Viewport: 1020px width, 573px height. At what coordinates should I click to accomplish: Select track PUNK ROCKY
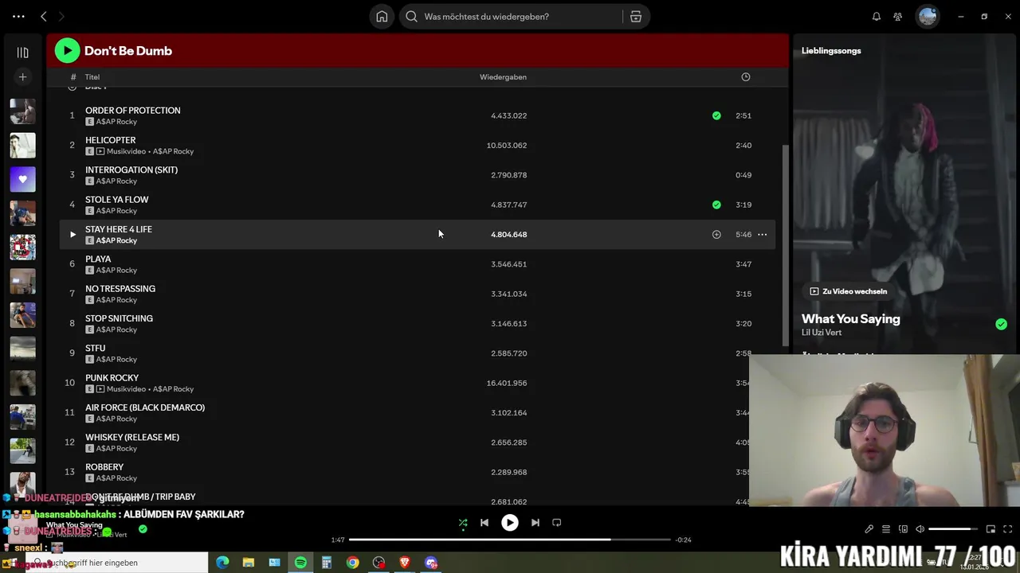(x=112, y=377)
